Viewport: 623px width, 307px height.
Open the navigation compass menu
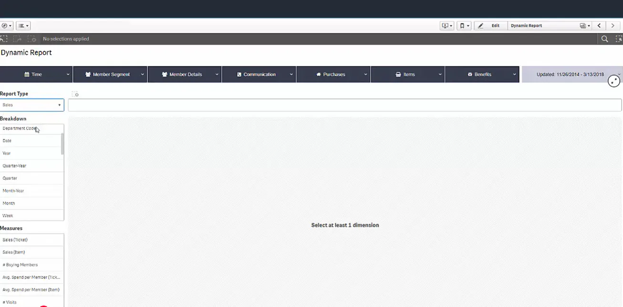(x=6, y=26)
